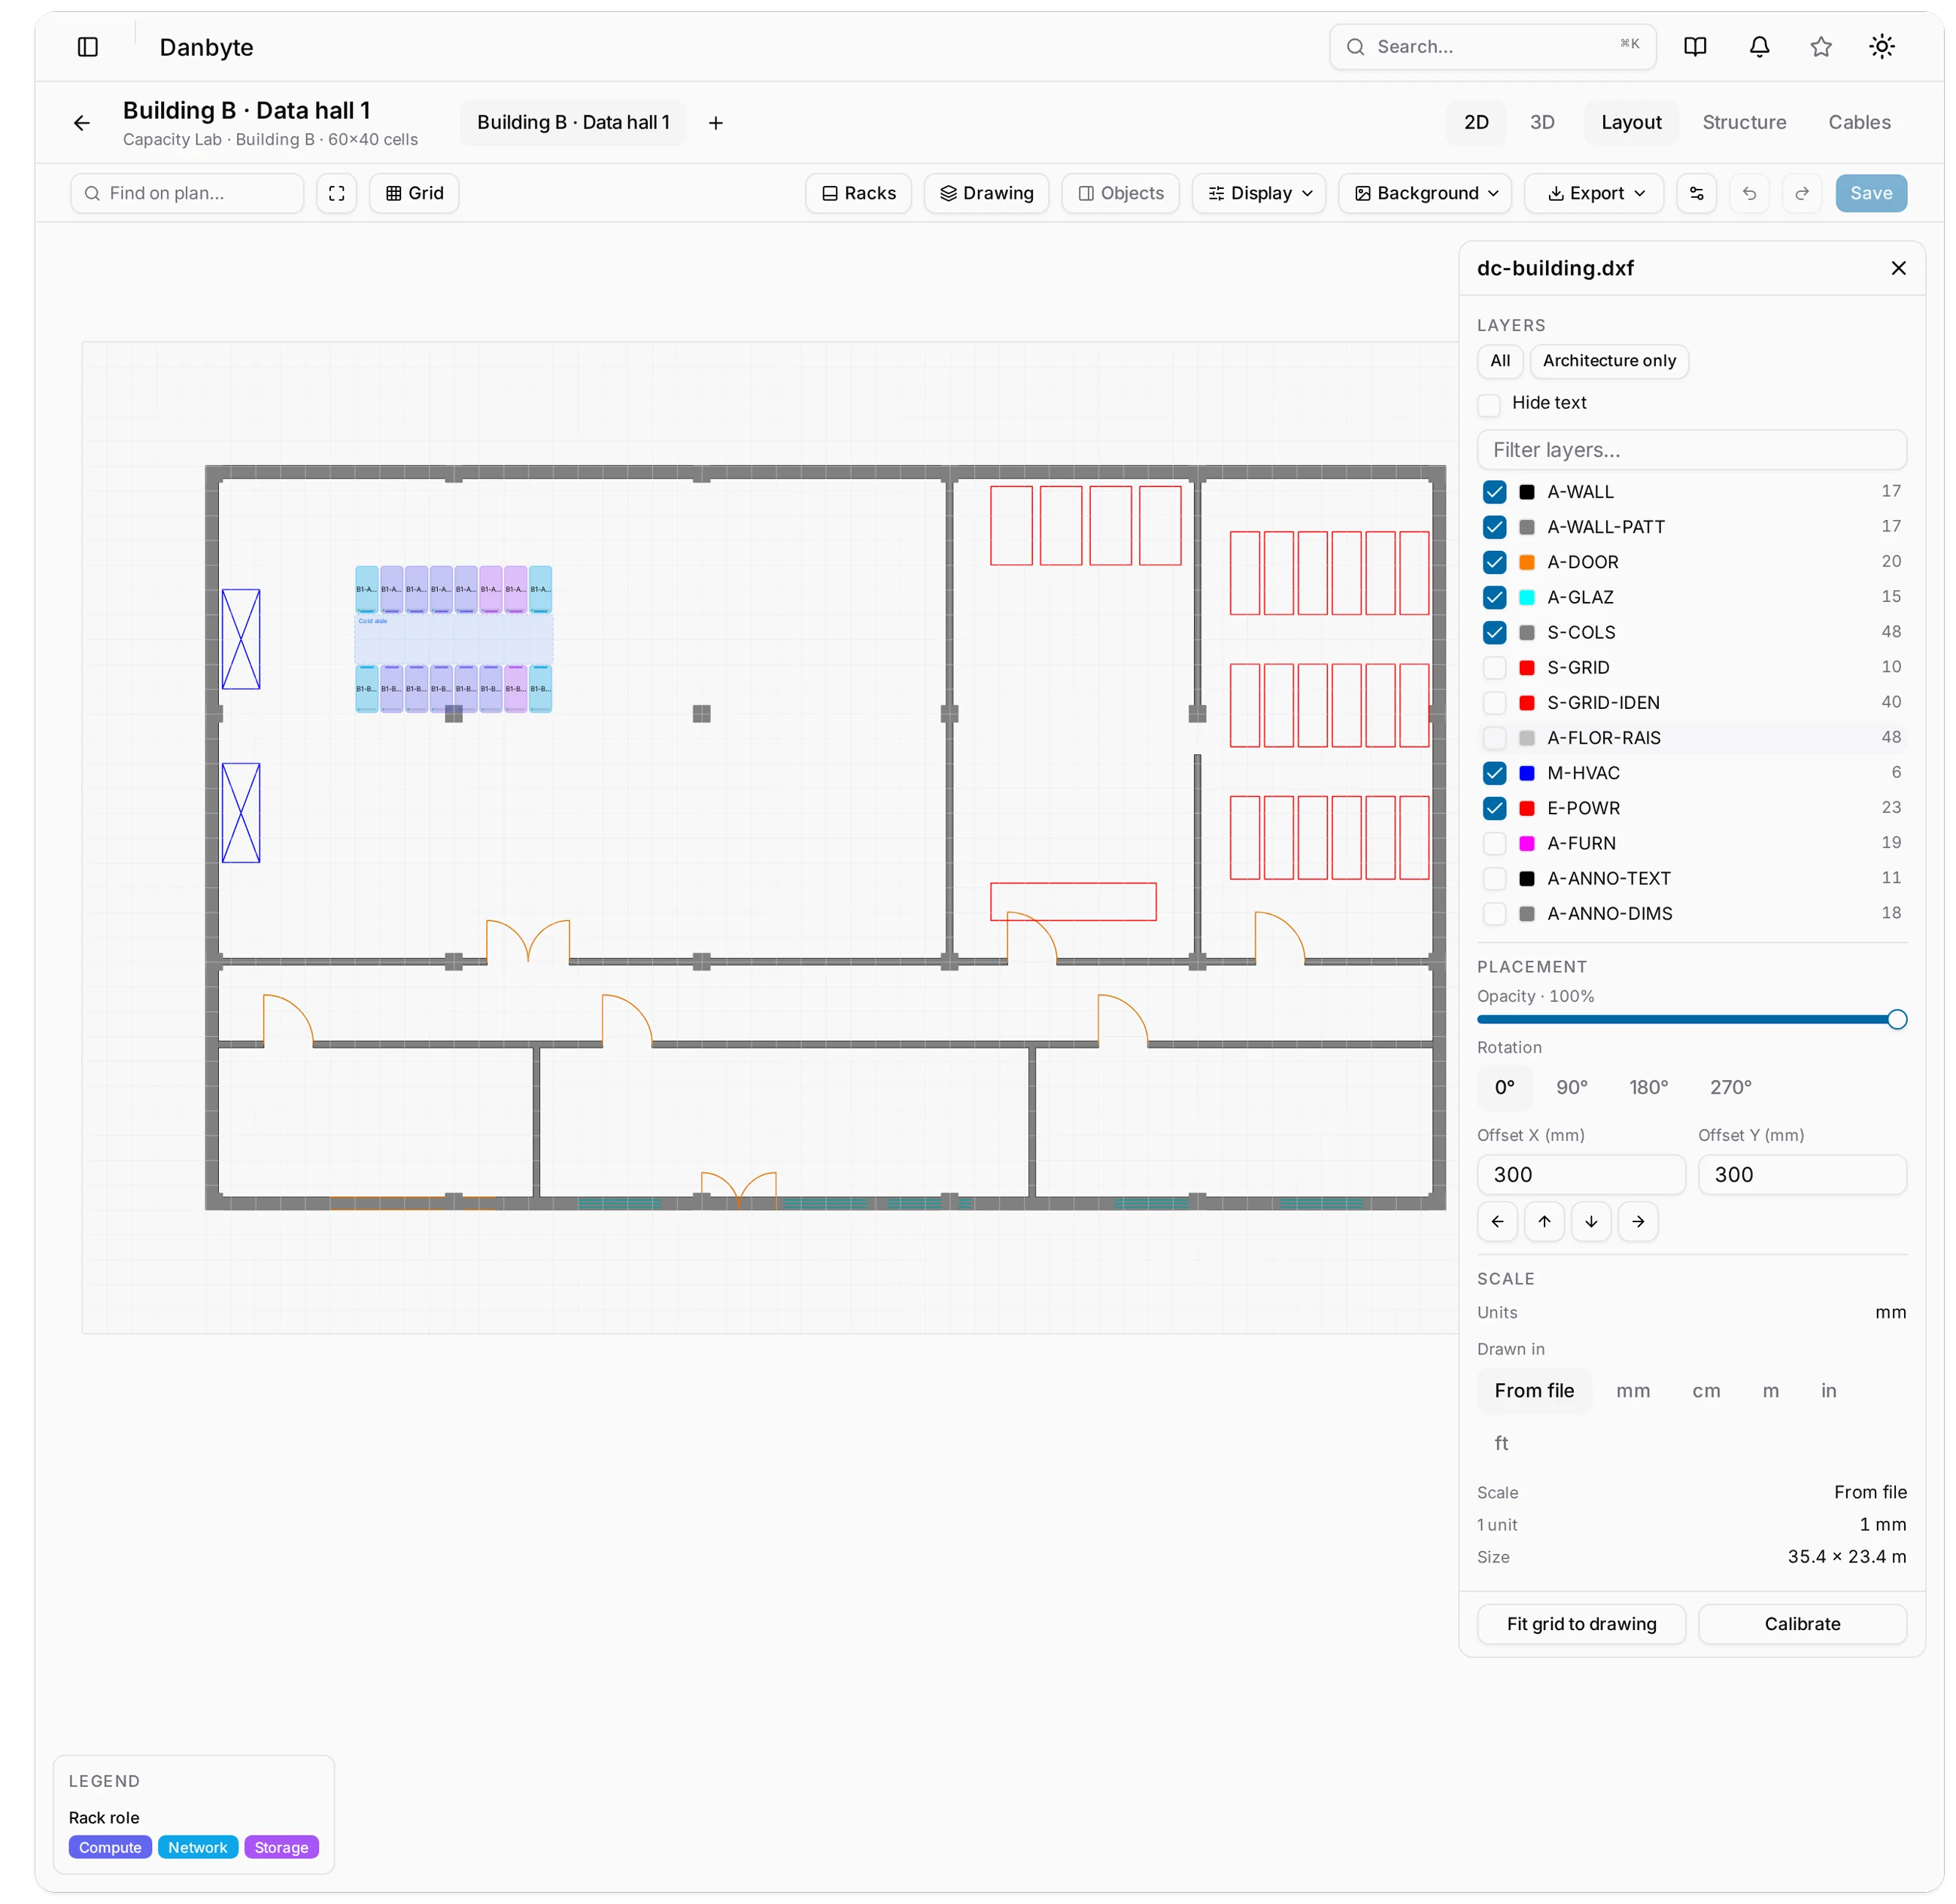Image resolution: width=1956 pixels, height=1904 pixels.
Task: Open the Export dropdown
Action: pos(1593,193)
